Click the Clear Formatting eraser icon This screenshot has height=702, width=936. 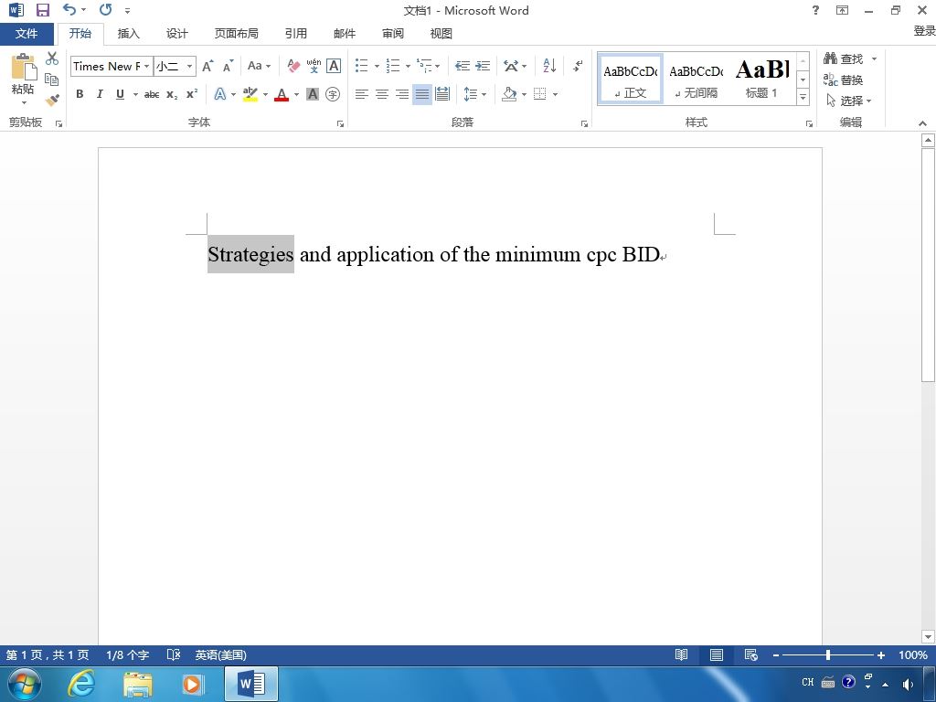click(x=293, y=66)
